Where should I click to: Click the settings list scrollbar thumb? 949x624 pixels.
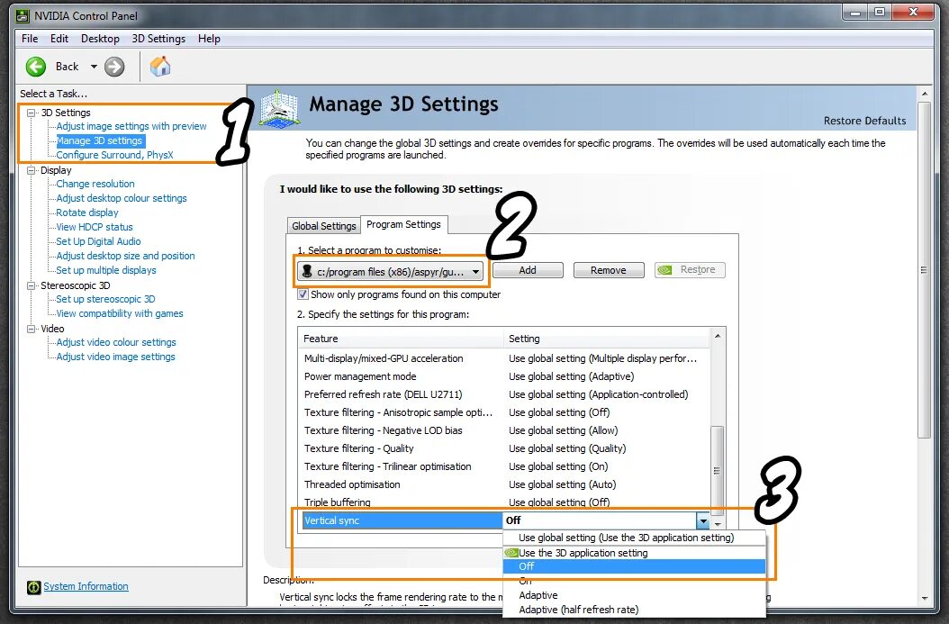[x=718, y=470]
